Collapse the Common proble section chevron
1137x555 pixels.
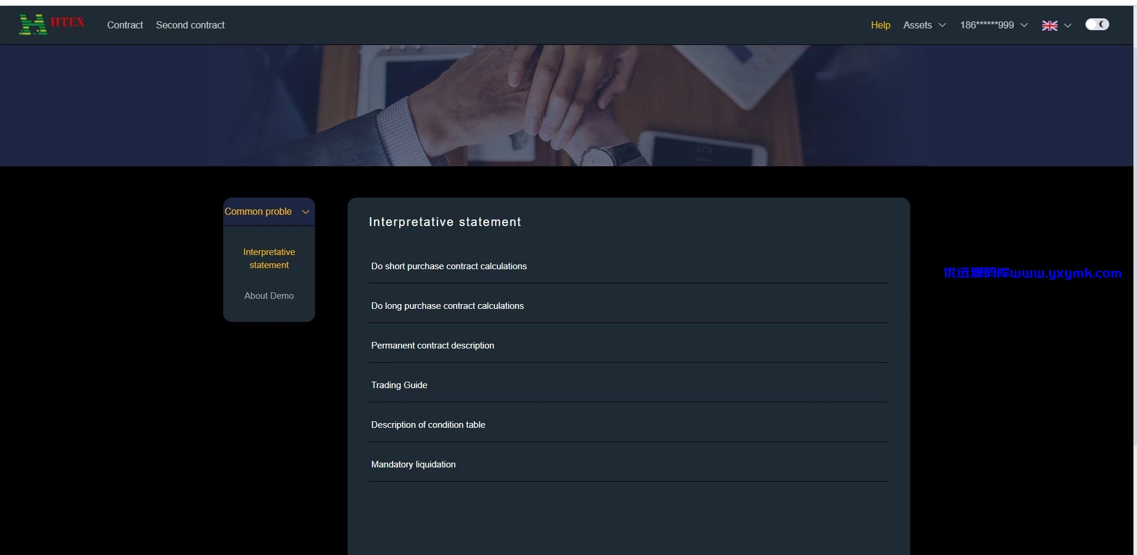pyautogui.click(x=306, y=212)
